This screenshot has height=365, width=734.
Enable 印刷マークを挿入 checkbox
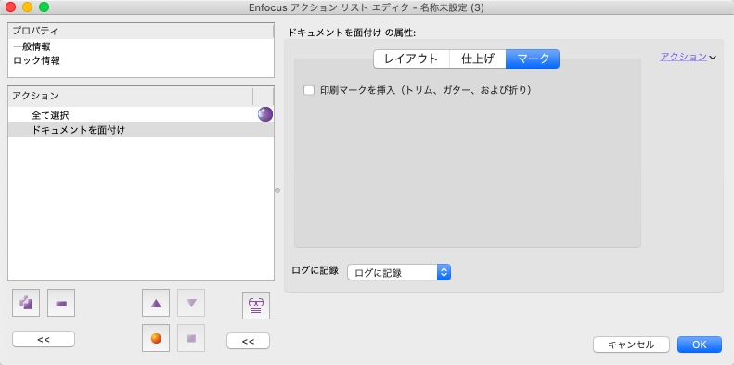click(308, 90)
